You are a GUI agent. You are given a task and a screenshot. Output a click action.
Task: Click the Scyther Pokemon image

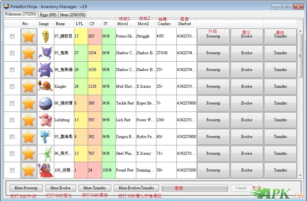(45, 153)
